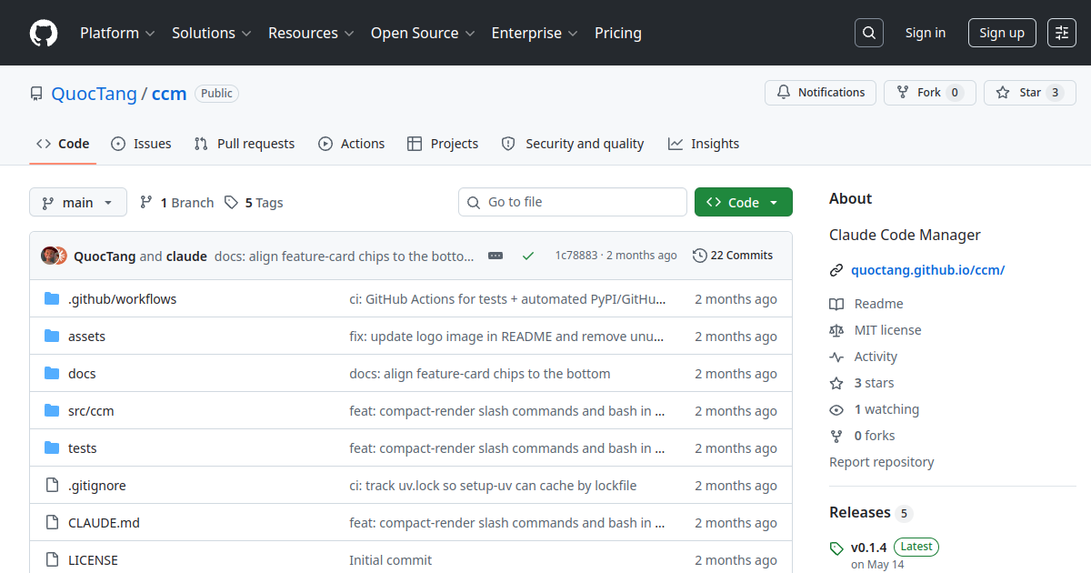The height and width of the screenshot is (573, 1091).
Task: Click the scales icon beside MIT license
Action: click(836, 330)
